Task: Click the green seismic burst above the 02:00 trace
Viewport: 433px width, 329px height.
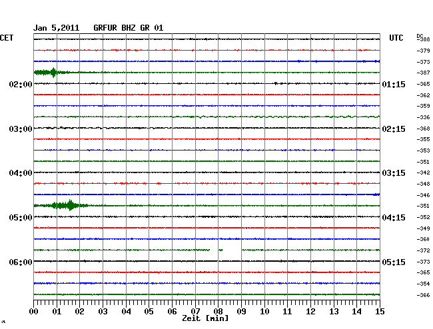Action: (x=52, y=73)
